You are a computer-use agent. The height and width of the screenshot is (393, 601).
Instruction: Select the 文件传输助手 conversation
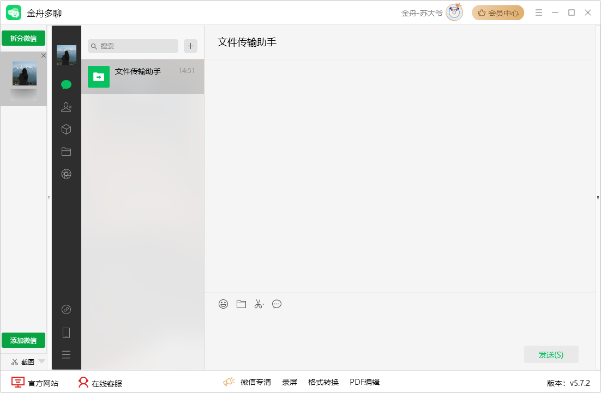pyautogui.click(x=142, y=77)
